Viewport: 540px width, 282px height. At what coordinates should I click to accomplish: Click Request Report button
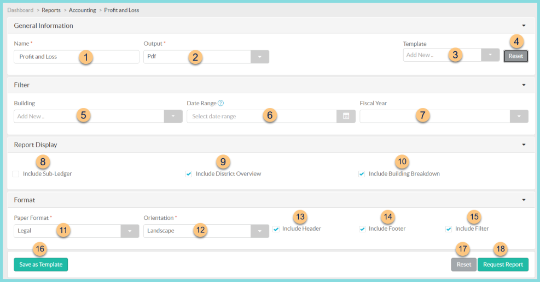503,265
